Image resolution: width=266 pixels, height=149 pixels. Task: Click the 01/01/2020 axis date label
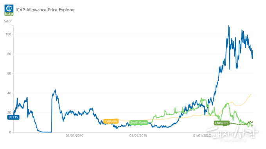pos(202,136)
